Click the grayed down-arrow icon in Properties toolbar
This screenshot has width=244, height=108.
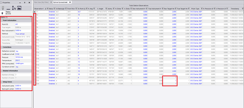tap(3, 8)
